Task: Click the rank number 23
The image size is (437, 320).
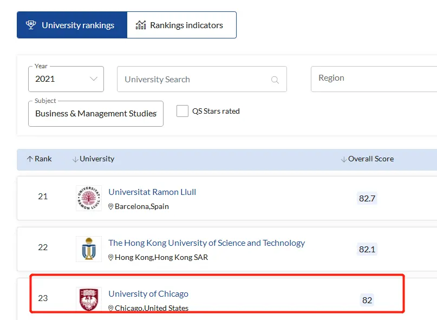Action: [43, 298]
